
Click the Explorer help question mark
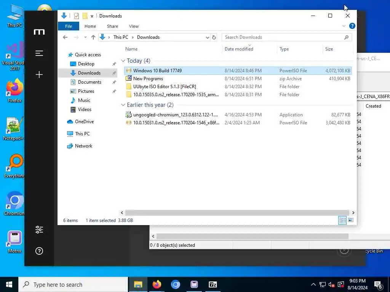tap(352, 26)
